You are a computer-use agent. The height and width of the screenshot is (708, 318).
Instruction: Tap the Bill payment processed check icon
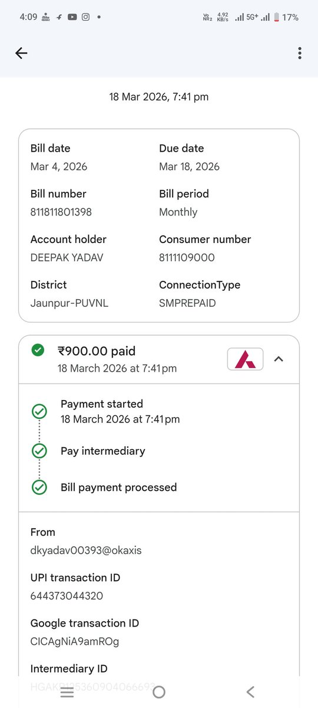tap(39, 487)
